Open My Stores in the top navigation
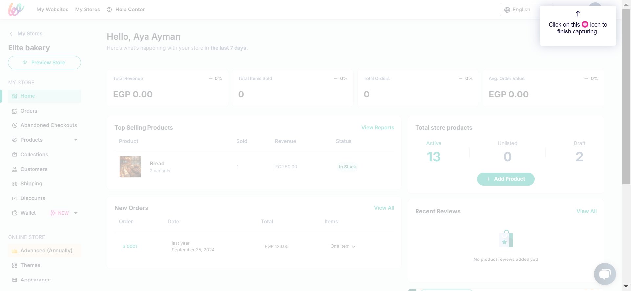631x291 pixels. tap(87, 10)
